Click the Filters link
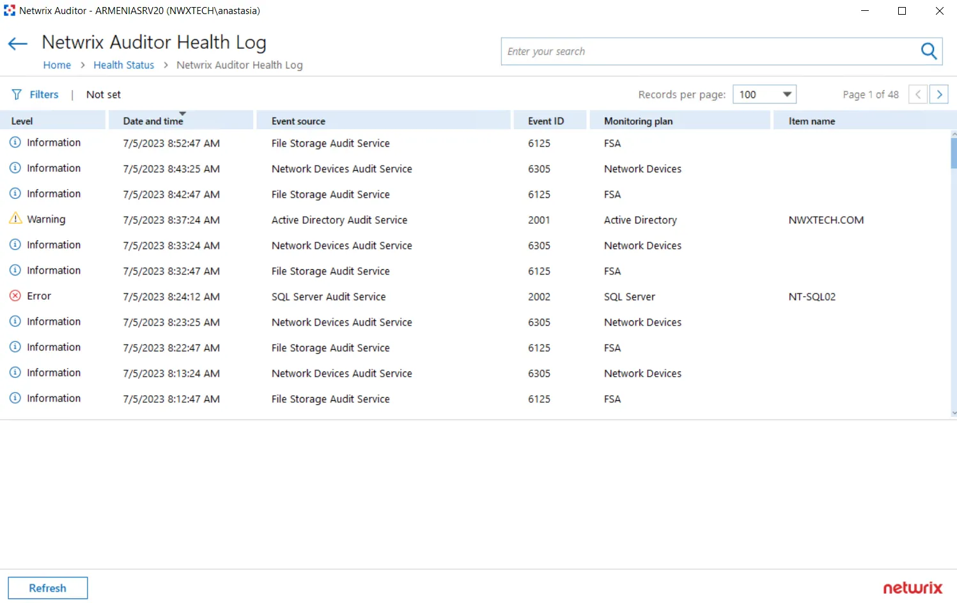 tap(44, 95)
